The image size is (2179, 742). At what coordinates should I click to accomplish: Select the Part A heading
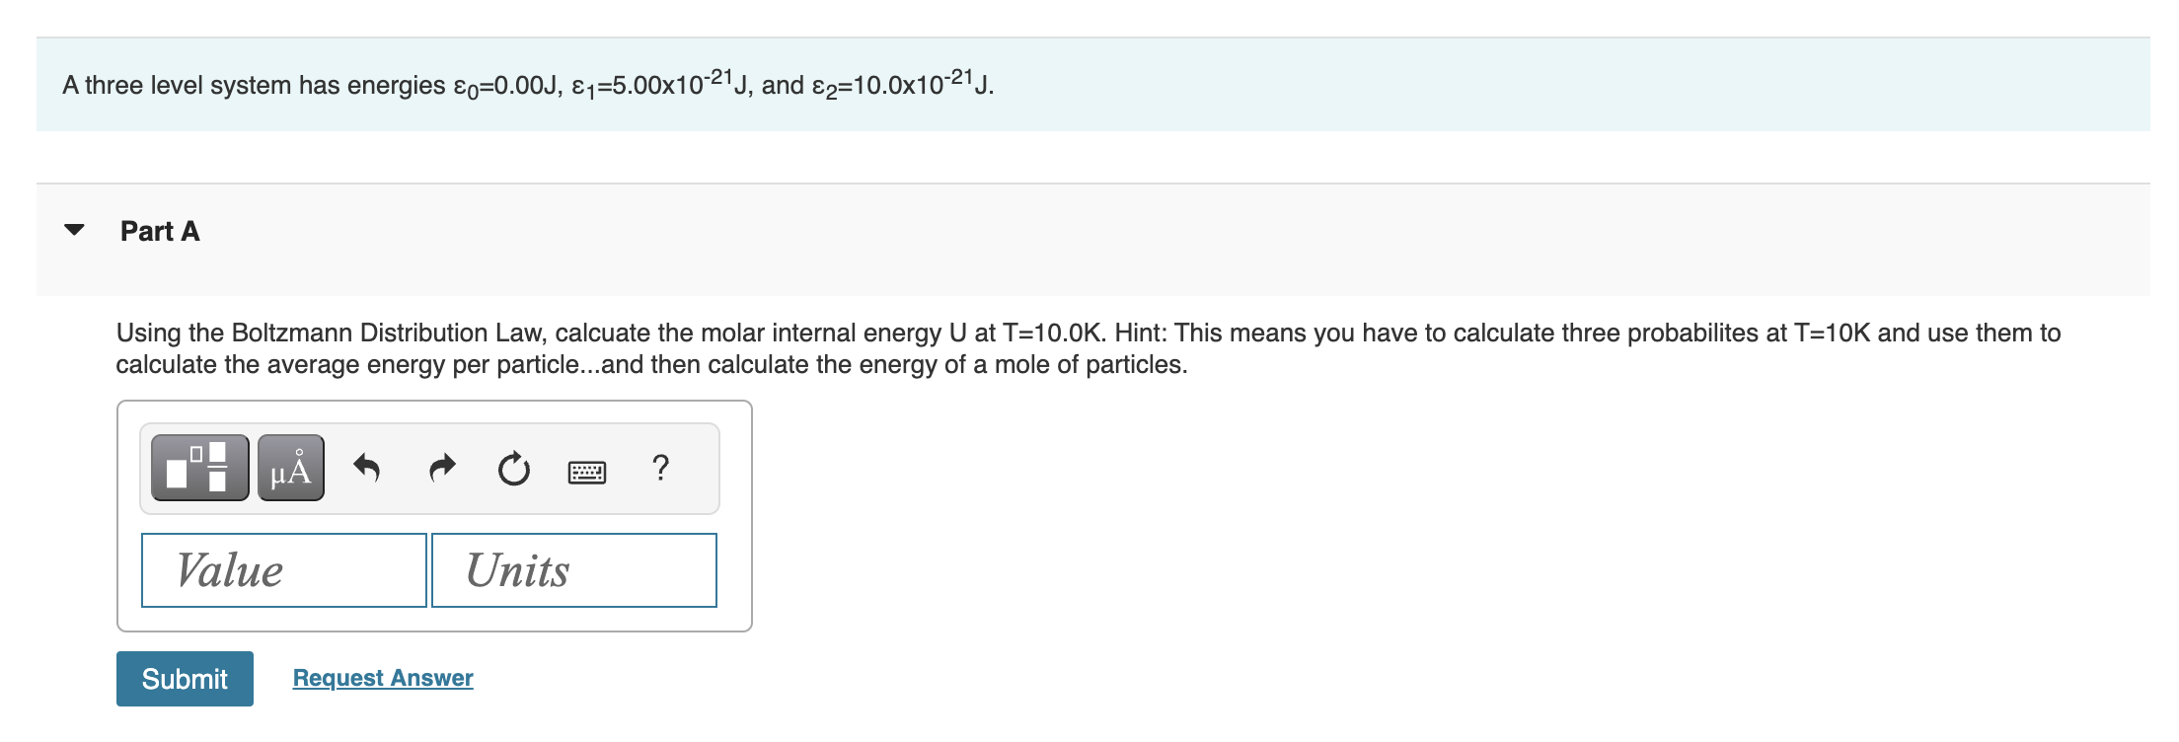click(160, 230)
